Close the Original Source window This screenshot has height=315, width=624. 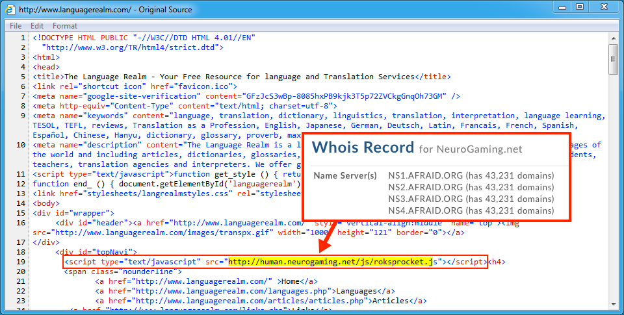pyautogui.click(x=604, y=7)
